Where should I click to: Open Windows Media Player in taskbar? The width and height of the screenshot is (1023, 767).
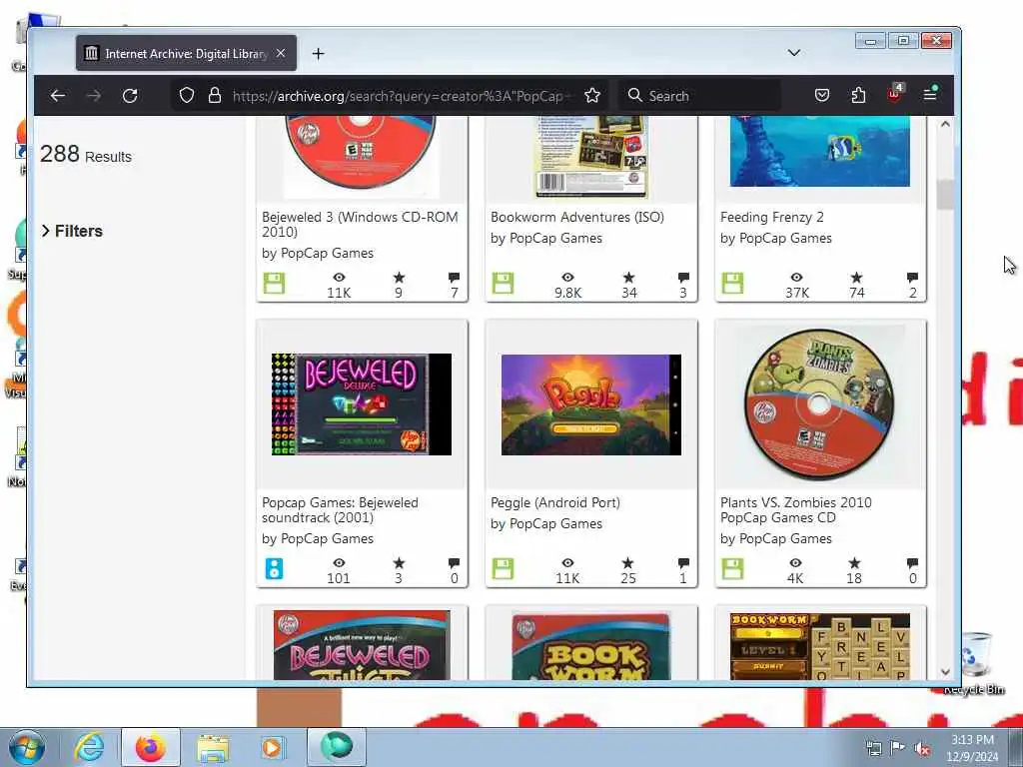click(272, 747)
